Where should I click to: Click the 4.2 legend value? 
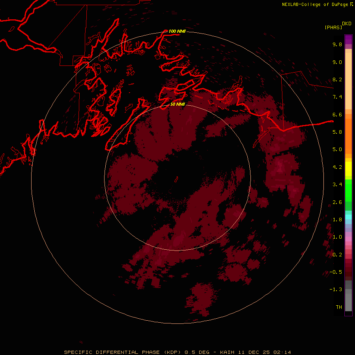click(x=337, y=167)
